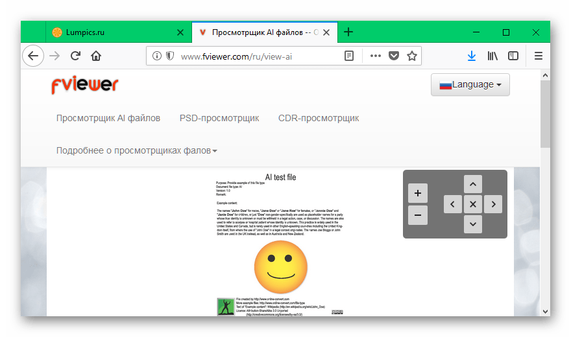Screen dimensions: 571x337
Task: Close the Просмотрщик AI файлов tab
Action: 326,32
